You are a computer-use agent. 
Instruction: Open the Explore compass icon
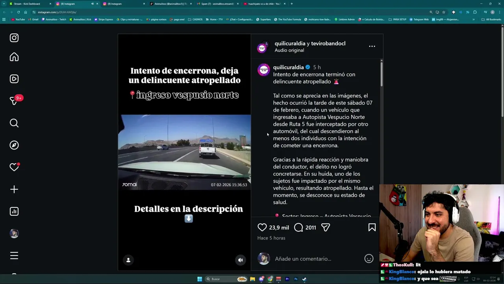coord(14,145)
